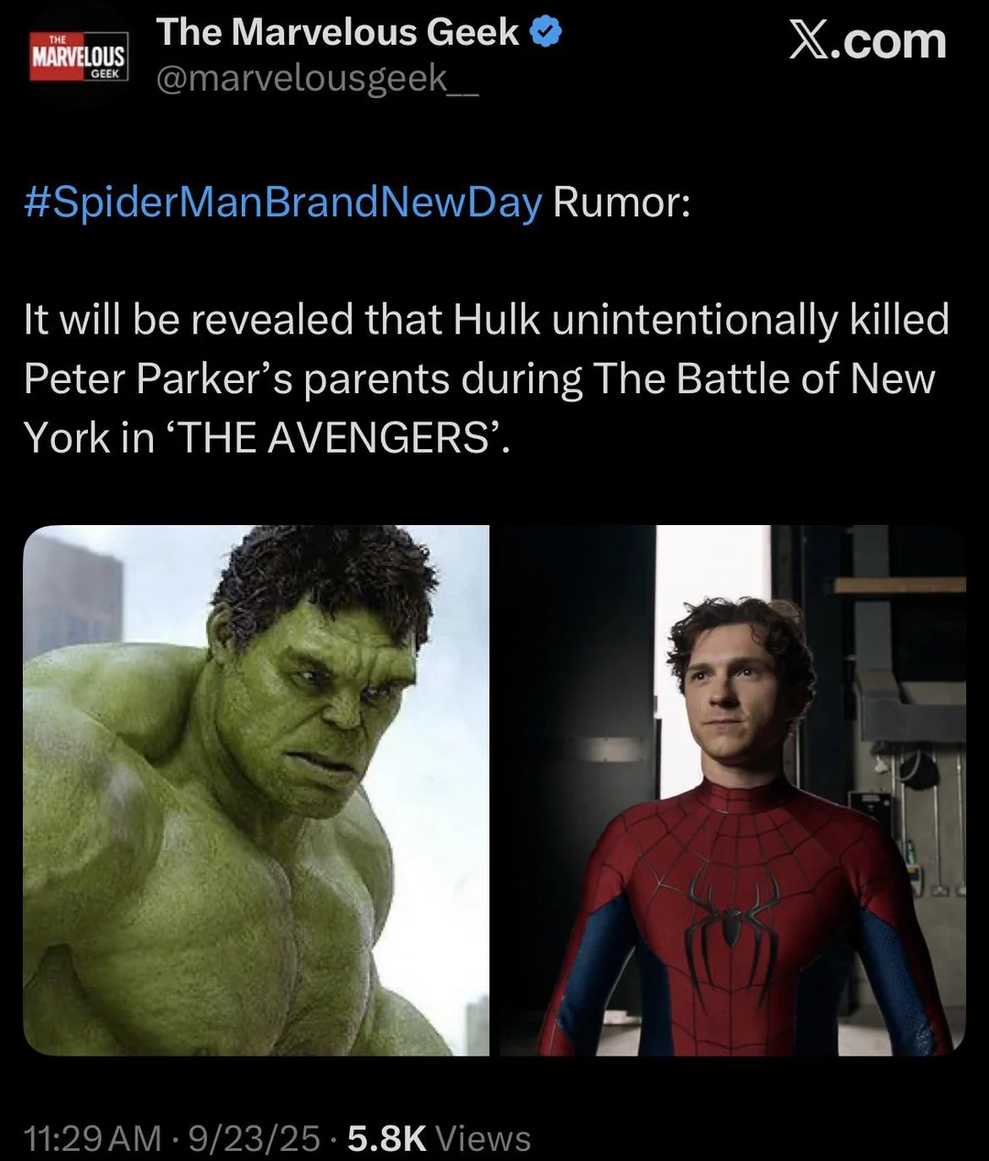The height and width of the screenshot is (1161, 989).
Task: View the Hulk image on the left
Action: click(255, 790)
